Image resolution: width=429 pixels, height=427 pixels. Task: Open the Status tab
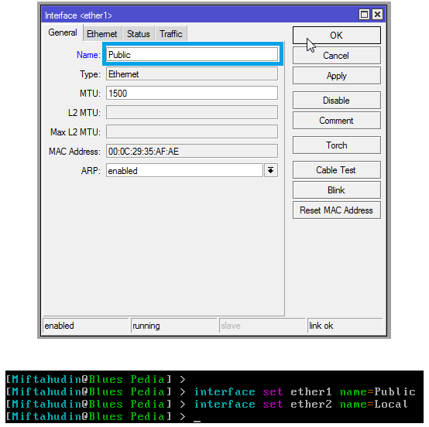[x=139, y=34]
